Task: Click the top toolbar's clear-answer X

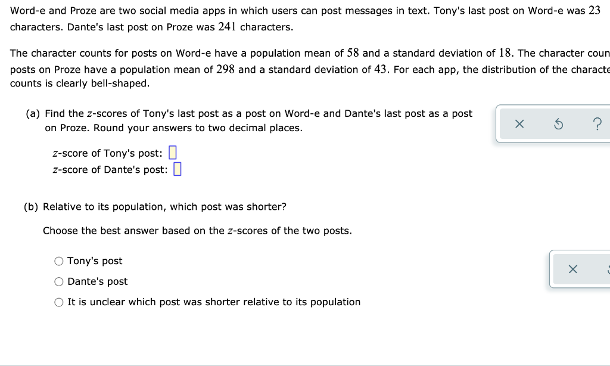Action: 519,123
